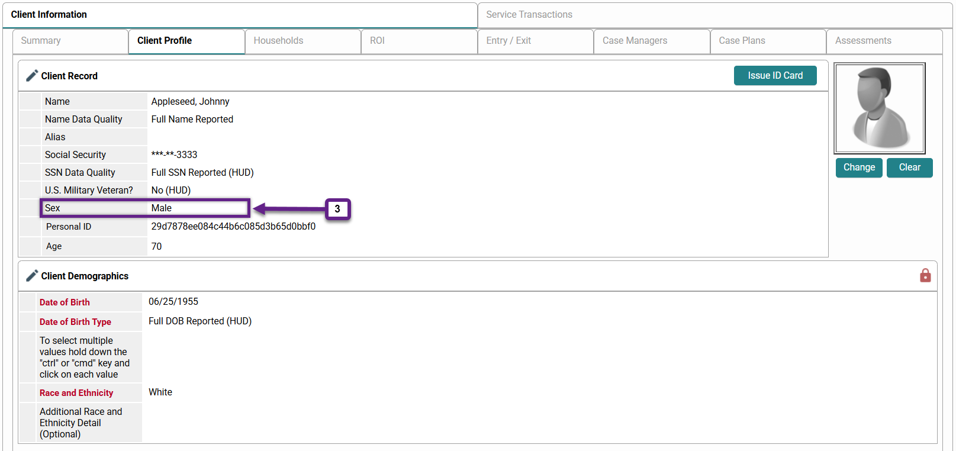Open the Households tab
The image size is (956, 451).
click(278, 41)
